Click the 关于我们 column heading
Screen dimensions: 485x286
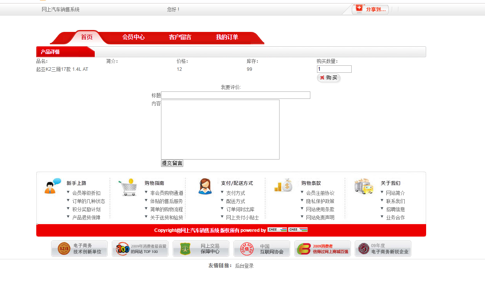tap(391, 183)
